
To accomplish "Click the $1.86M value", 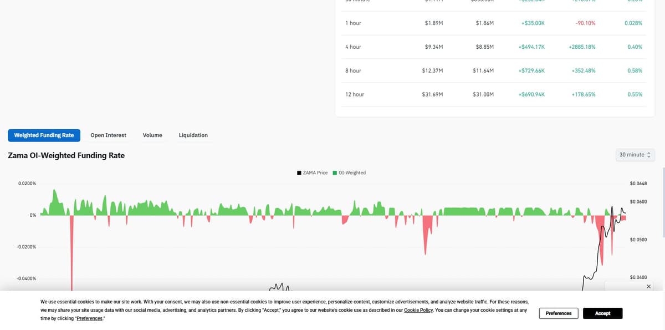I will [485, 23].
